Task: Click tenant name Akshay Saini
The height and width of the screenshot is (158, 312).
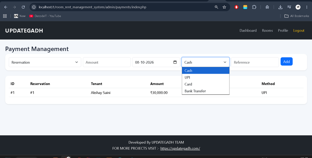Action: point(101,93)
